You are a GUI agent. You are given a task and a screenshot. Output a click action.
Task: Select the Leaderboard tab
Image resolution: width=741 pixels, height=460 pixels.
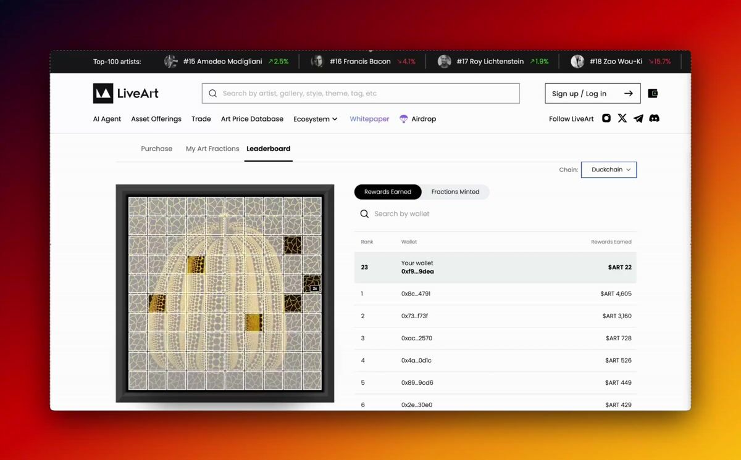pyautogui.click(x=268, y=149)
